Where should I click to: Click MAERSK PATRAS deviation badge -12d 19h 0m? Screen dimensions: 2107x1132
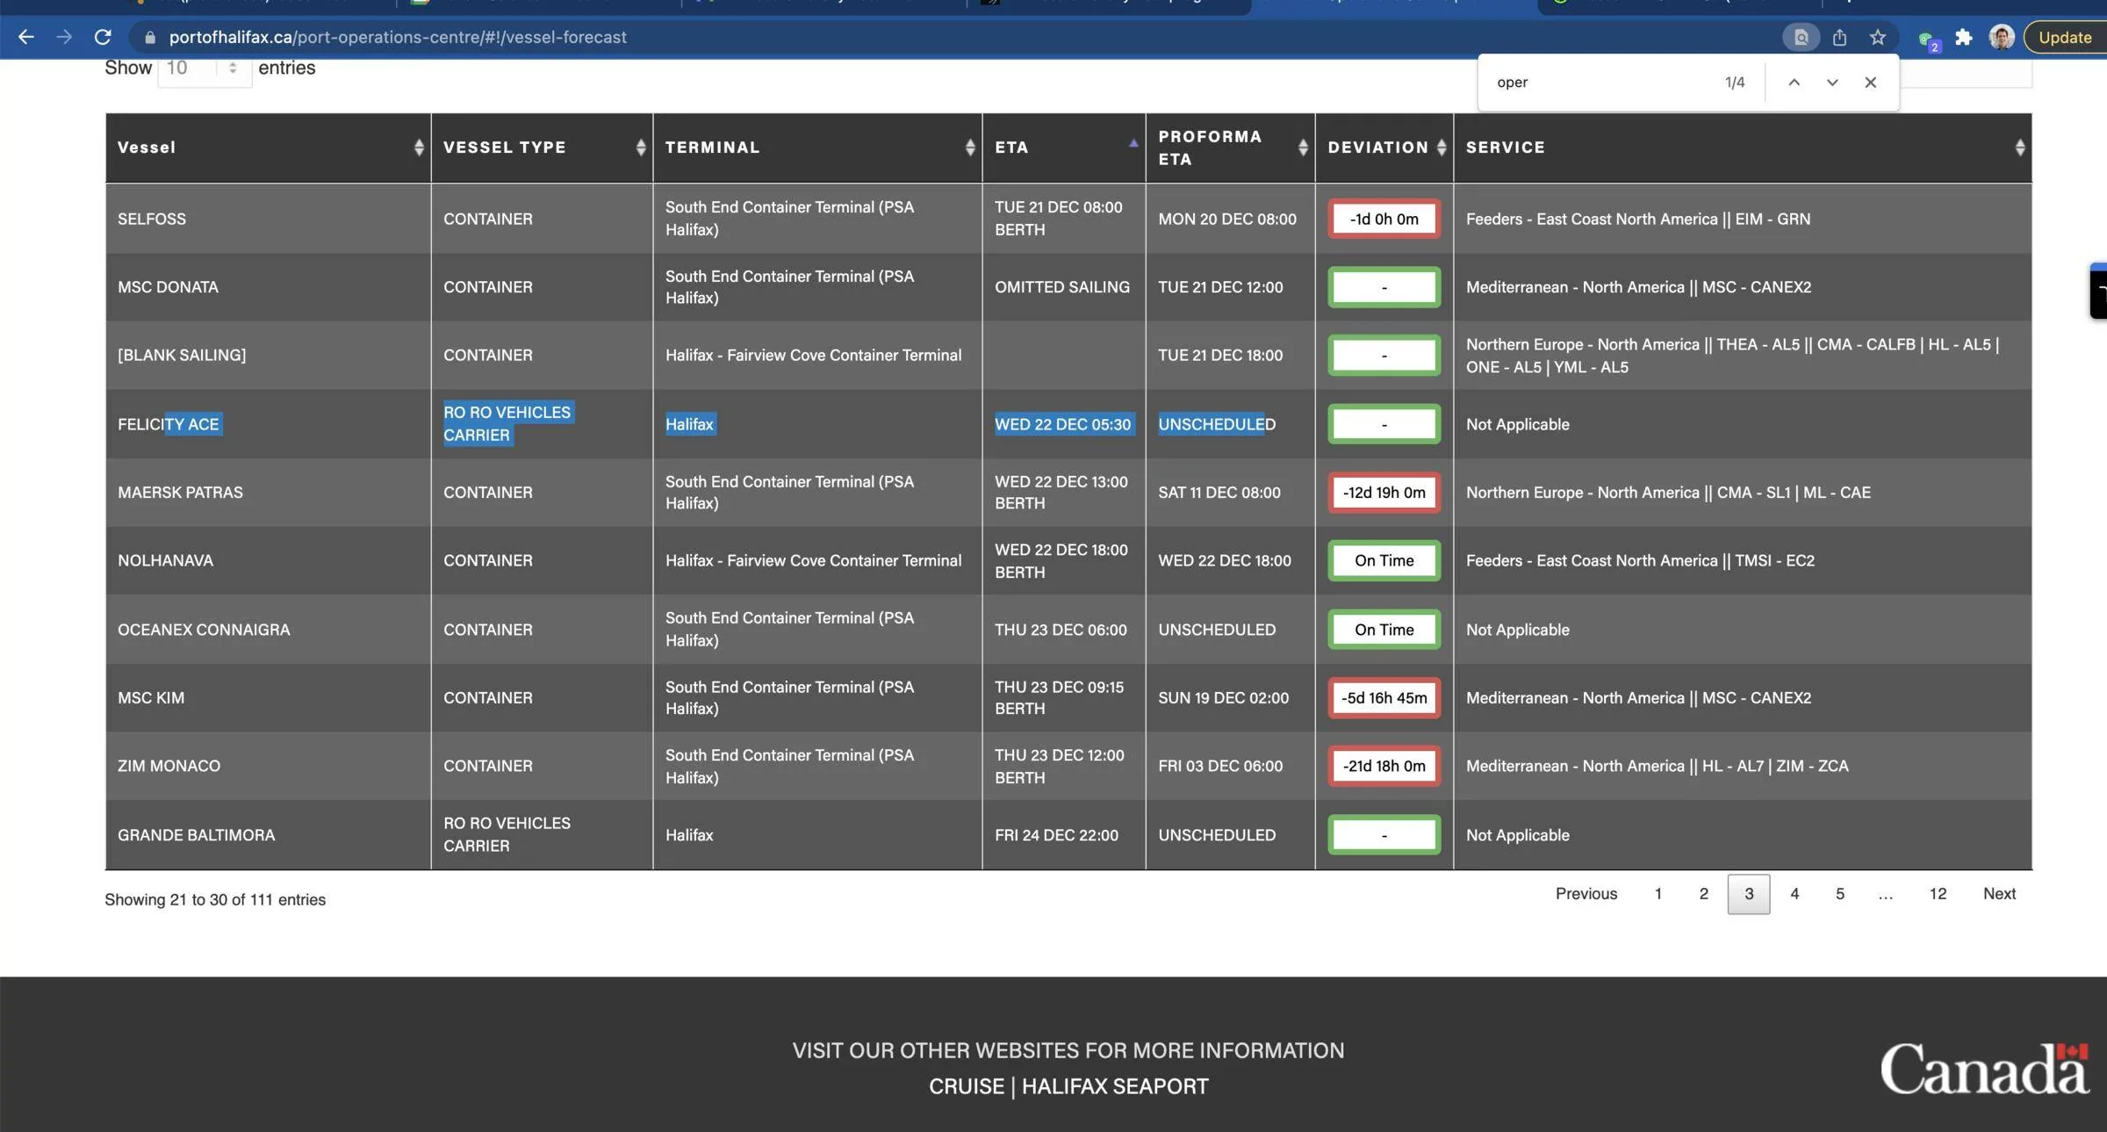1384,493
